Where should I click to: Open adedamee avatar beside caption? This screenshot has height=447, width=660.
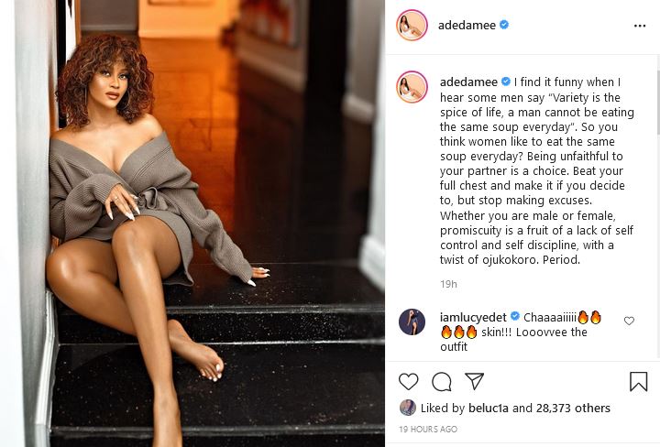tap(412, 87)
